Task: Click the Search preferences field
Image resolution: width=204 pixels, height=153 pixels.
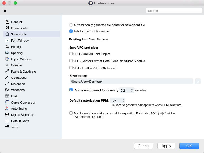Action: (x=174, y=11)
